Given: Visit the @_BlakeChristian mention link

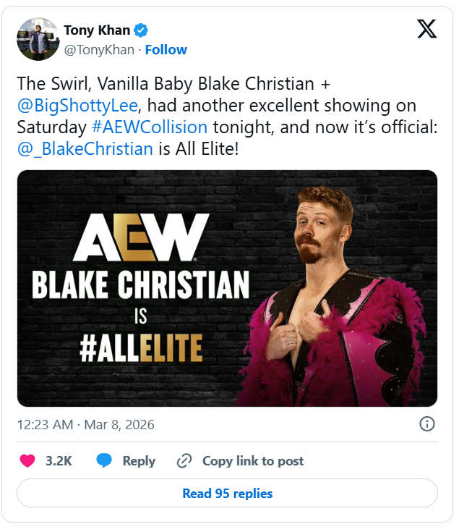Looking at the screenshot, I should (x=85, y=149).
